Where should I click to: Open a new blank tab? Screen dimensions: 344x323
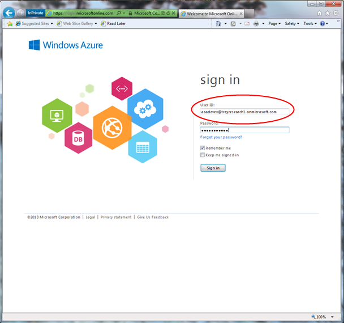pyautogui.click(x=250, y=14)
